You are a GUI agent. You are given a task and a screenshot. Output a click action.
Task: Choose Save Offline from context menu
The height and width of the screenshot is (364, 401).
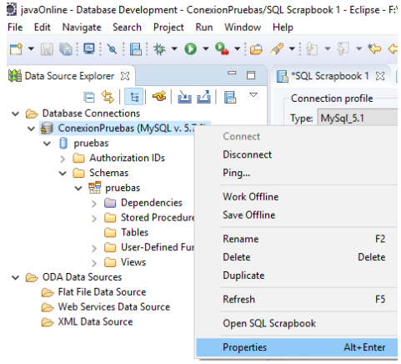click(297, 215)
